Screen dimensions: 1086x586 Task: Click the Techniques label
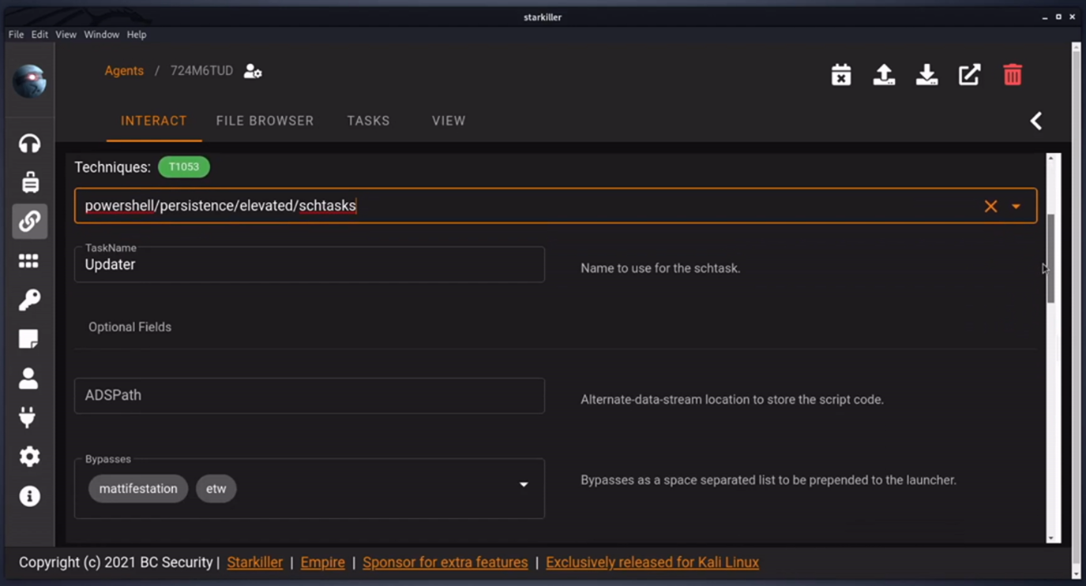coord(112,167)
